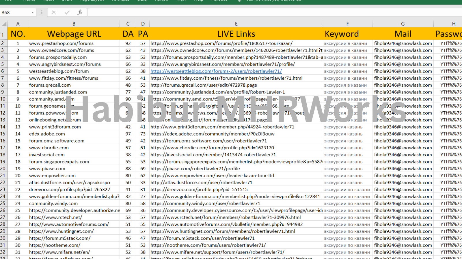Click inside the Name Box showing B68
Viewport: 462px width, 259px height.
point(14,12)
